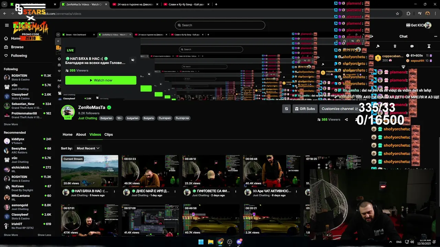
Task: Open Discord from the taskbar
Action: pyautogui.click(x=239, y=242)
